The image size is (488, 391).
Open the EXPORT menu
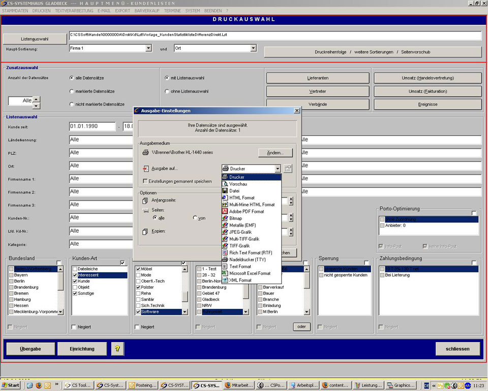[123, 10]
